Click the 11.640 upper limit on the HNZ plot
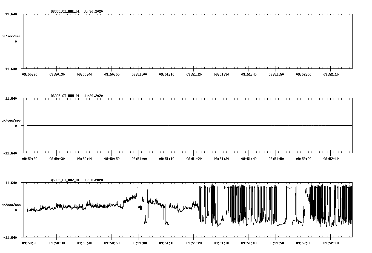This screenshot has height=253, width=372. pyautogui.click(x=11, y=183)
